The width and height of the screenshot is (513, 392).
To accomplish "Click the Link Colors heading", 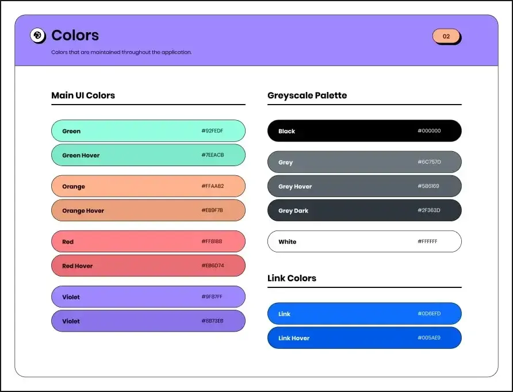I will click(292, 278).
